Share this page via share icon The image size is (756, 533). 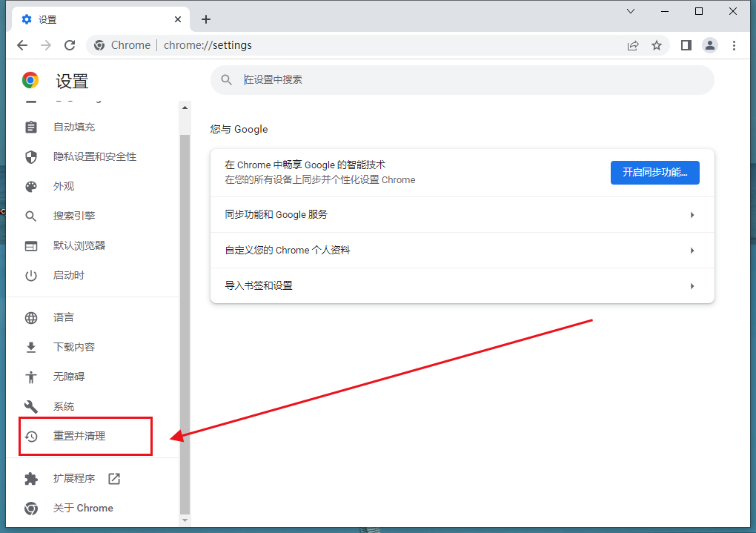click(x=632, y=45)
